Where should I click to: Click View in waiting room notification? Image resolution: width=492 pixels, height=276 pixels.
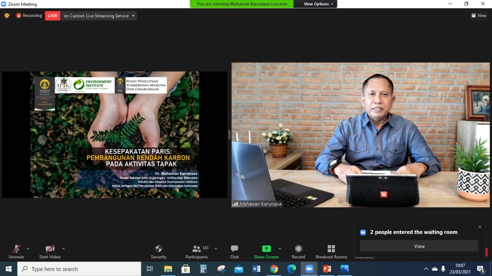coord(419,246)
